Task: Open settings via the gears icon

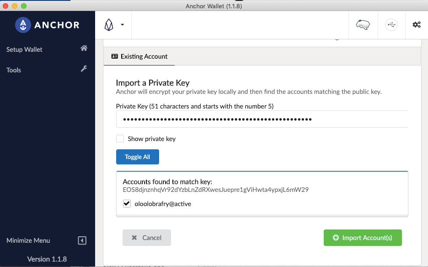Action: [x=417, y=25]
